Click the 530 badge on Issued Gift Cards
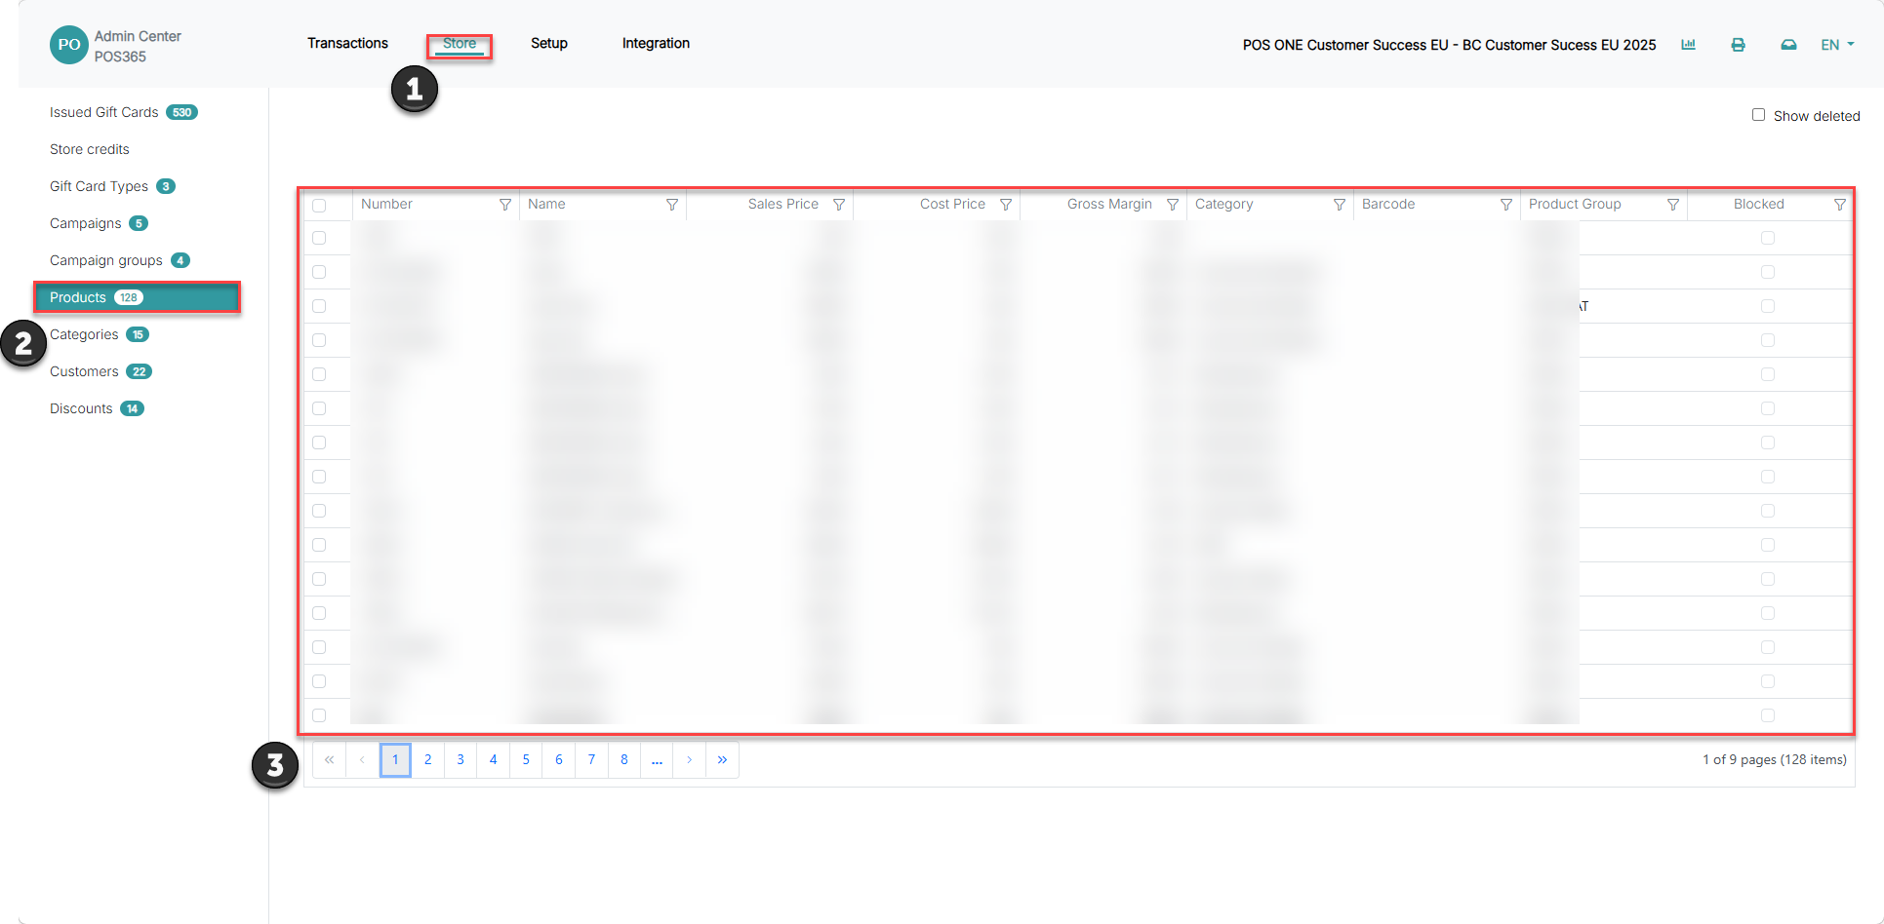 pyautogui.click(x=182, y=112)
